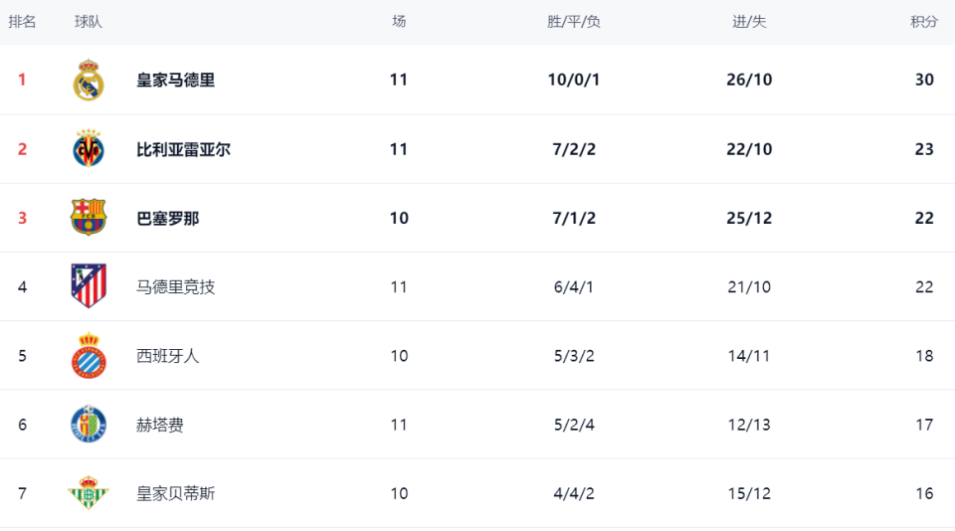
Task: Click the Villarreal club crest
Action: click(89, 149)
